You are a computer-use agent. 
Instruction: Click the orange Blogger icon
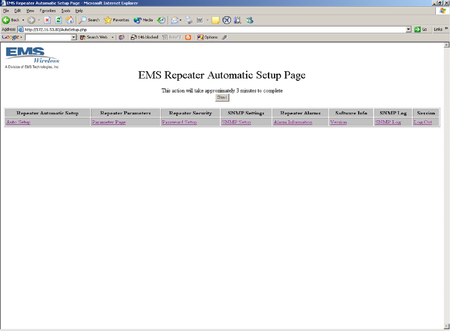coord(188,37)
